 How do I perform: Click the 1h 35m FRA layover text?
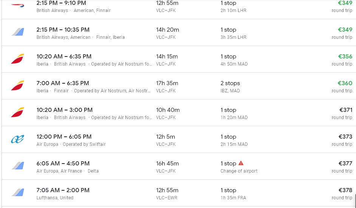pyautogui.click(x=234, y=198)
